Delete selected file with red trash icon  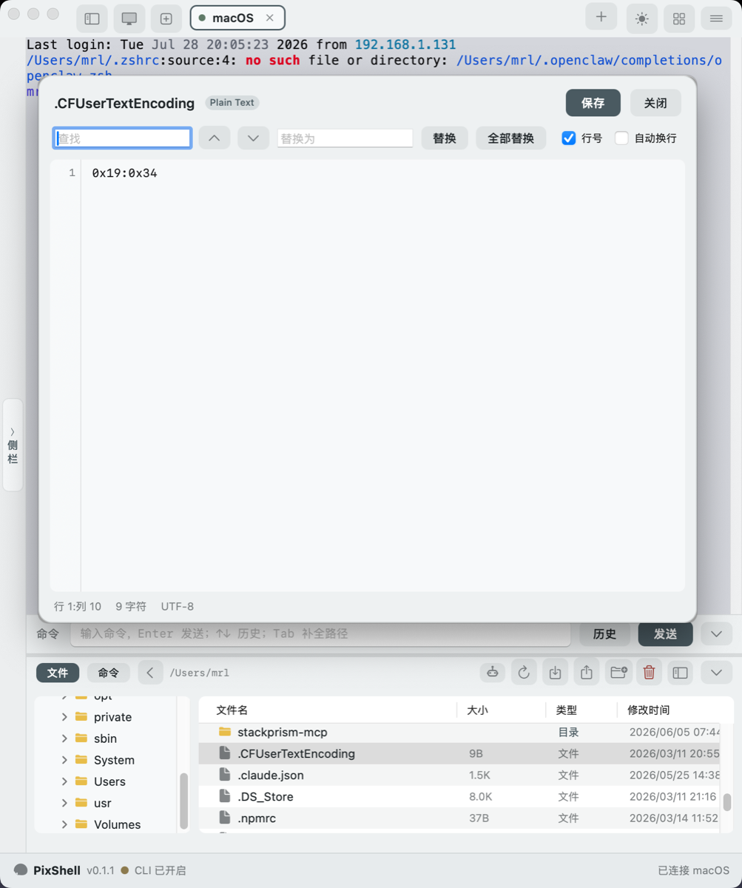[x=649, y=672]
